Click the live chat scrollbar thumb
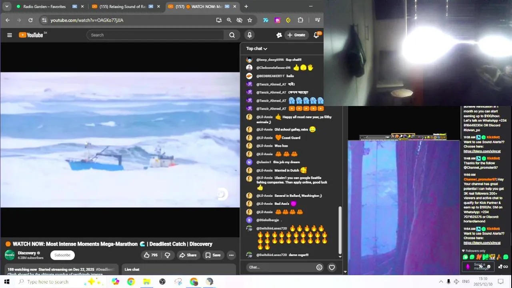The height and width of the screenshot is (288, 512). (x=340, y=230)
